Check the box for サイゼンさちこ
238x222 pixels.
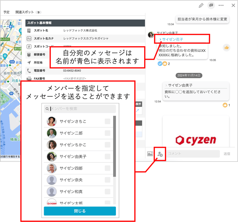[108, 122]
